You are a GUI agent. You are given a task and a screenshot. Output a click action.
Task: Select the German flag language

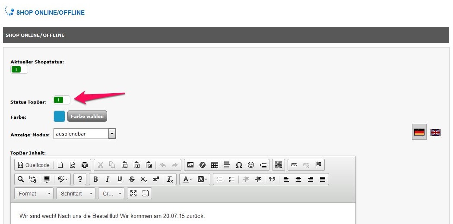pos(419,133)
